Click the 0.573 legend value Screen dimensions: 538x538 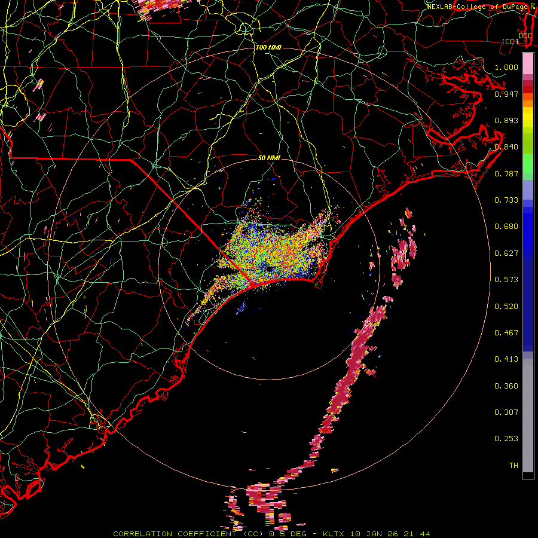click(x=506, y=279)
